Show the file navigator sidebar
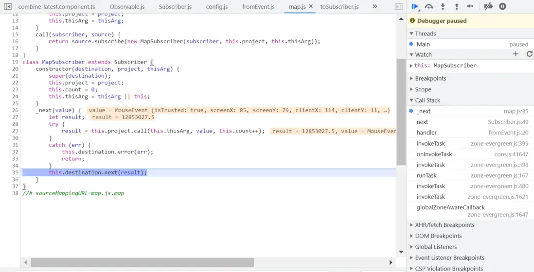Screen dimensions: 534x272 click(8, 7)
